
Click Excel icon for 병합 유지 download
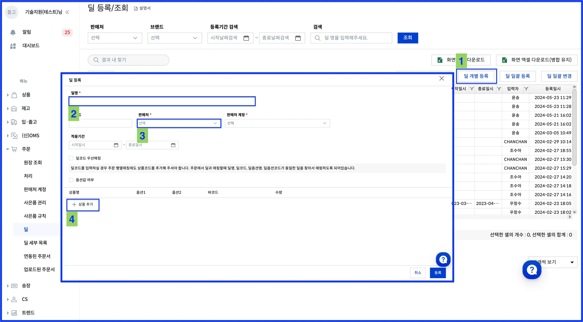tap(504, 60)
